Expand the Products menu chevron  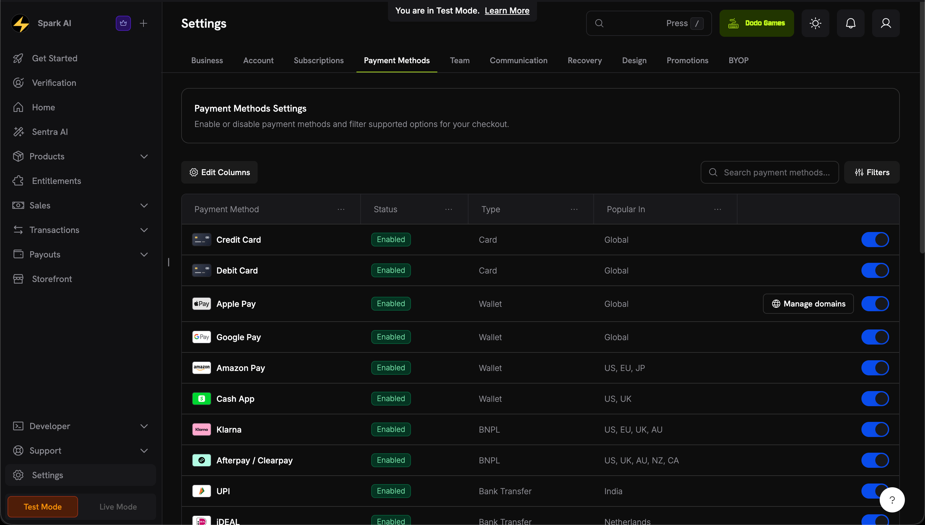[x=144, y=157]
